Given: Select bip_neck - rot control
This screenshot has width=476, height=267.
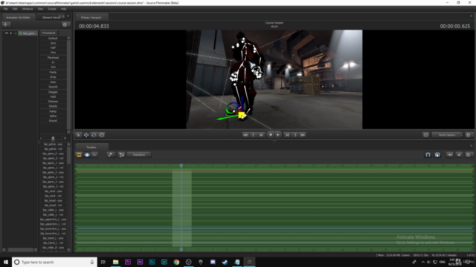Looking at the screenshot, I should (53, 196).
